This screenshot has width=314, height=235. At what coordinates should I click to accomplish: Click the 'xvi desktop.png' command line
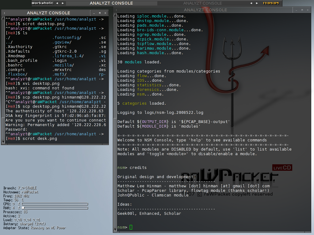point(33,84)
